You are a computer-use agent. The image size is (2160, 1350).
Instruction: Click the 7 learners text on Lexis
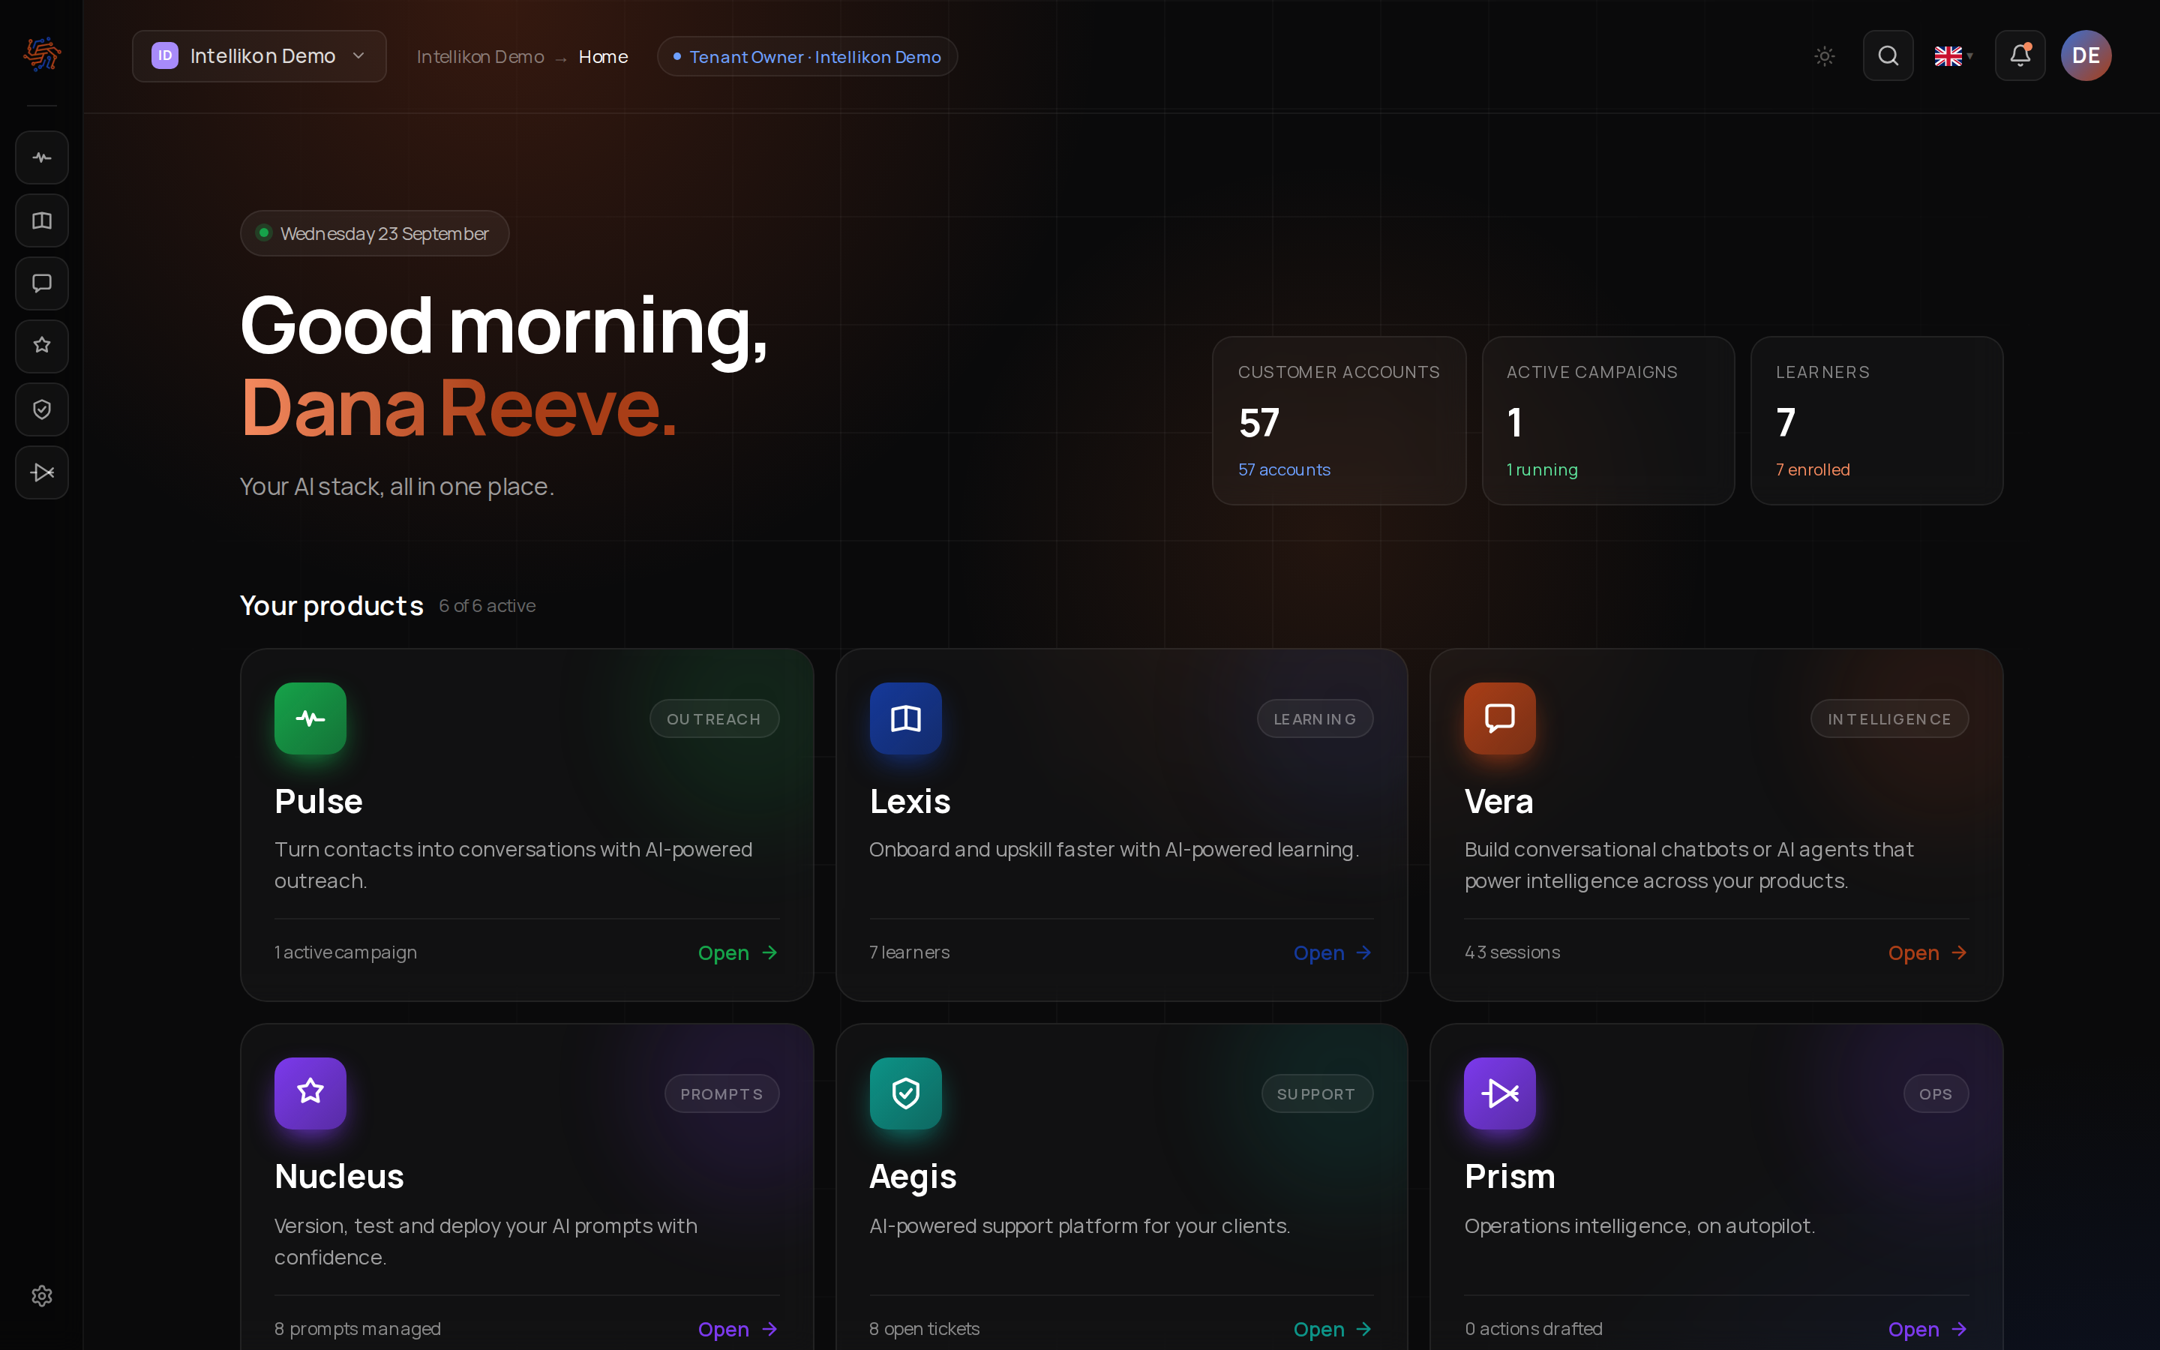pyautogui.click(x=910, y=952)
